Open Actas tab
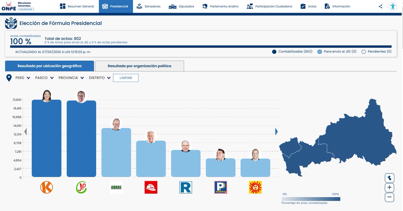The height and width of the screenshot is (211, 403). (308, 6)
